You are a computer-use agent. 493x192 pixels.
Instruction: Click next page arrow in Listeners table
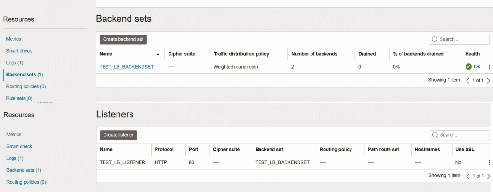click(x=488, y=176)
